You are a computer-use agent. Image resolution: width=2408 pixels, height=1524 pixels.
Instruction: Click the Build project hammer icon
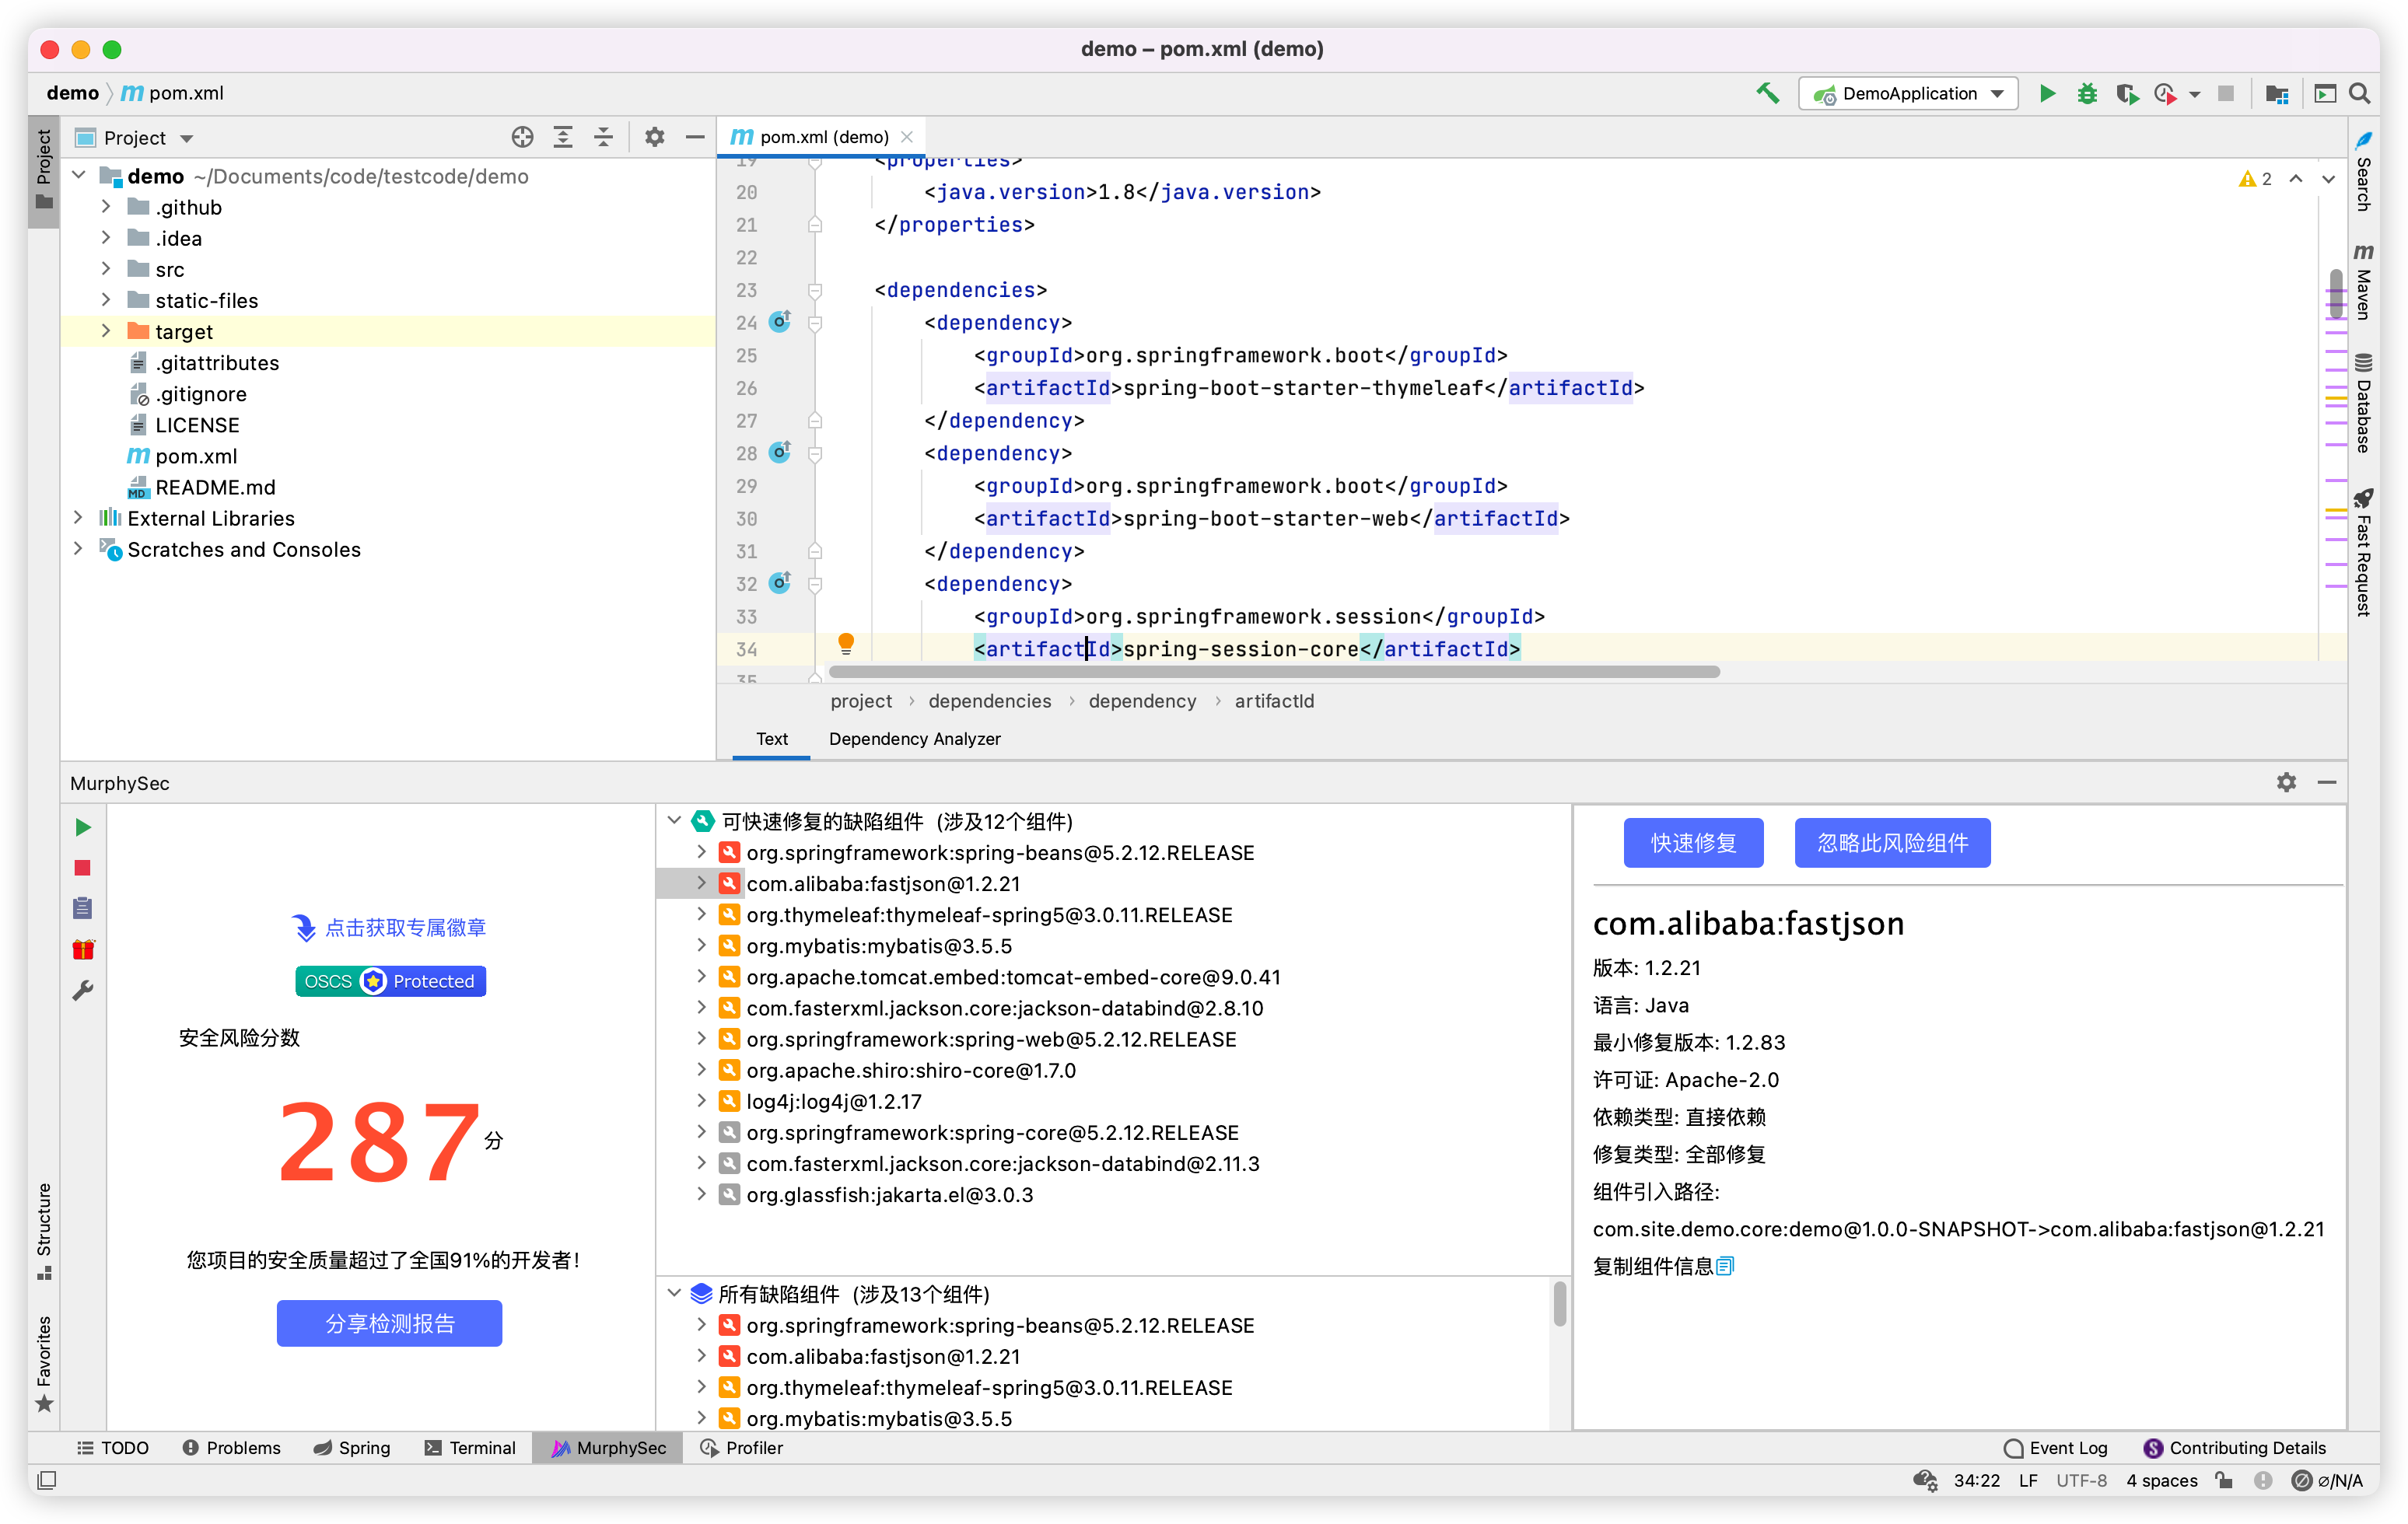(x=1767, y=93)
